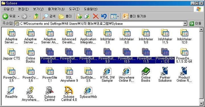Select the PowerBuilder 9.0 folder
Image resolution: width=205 pixels, height=107 pixels.
tap(107, 56)
